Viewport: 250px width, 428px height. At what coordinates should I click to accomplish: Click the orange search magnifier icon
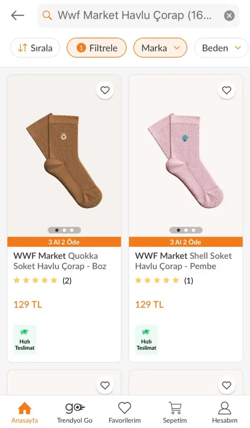pyautogui.click(x=47, y=15)
